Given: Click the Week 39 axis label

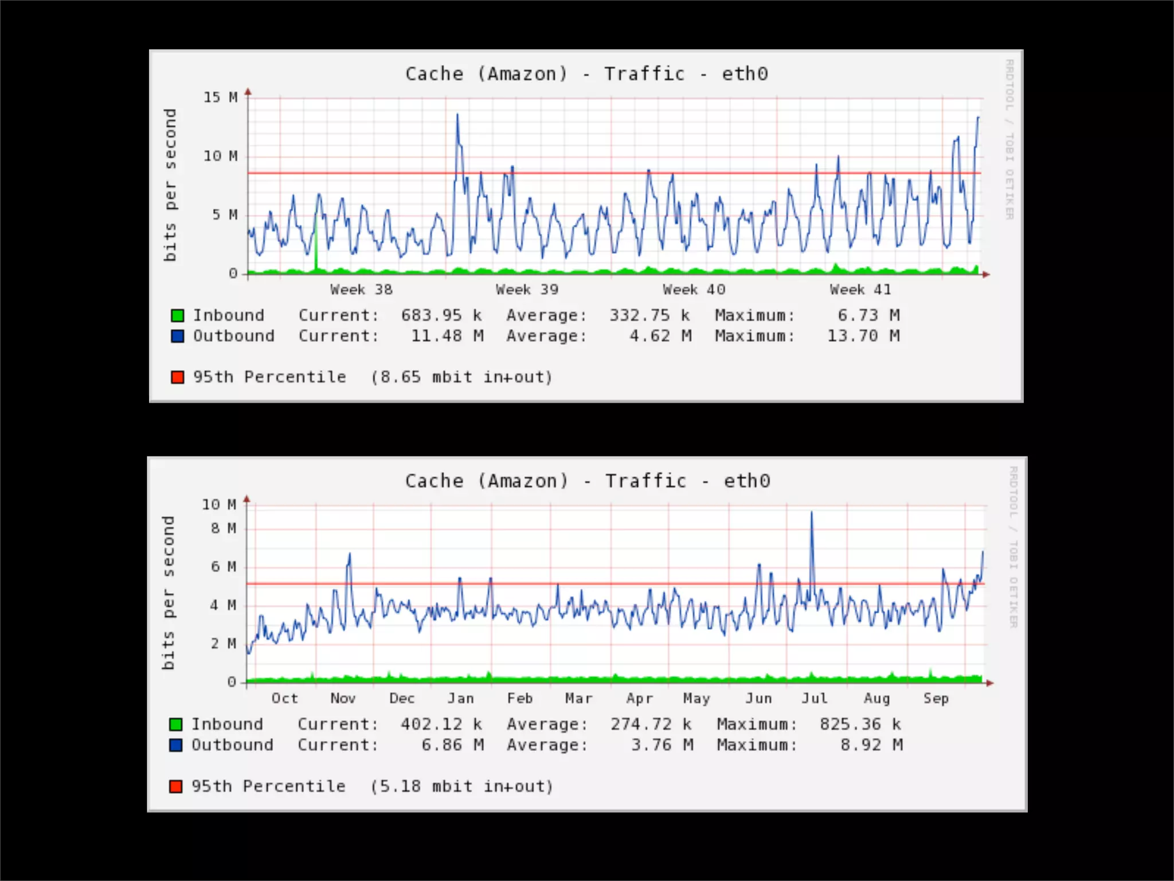Looking at the screenshot, I should (x=527, y=290).
